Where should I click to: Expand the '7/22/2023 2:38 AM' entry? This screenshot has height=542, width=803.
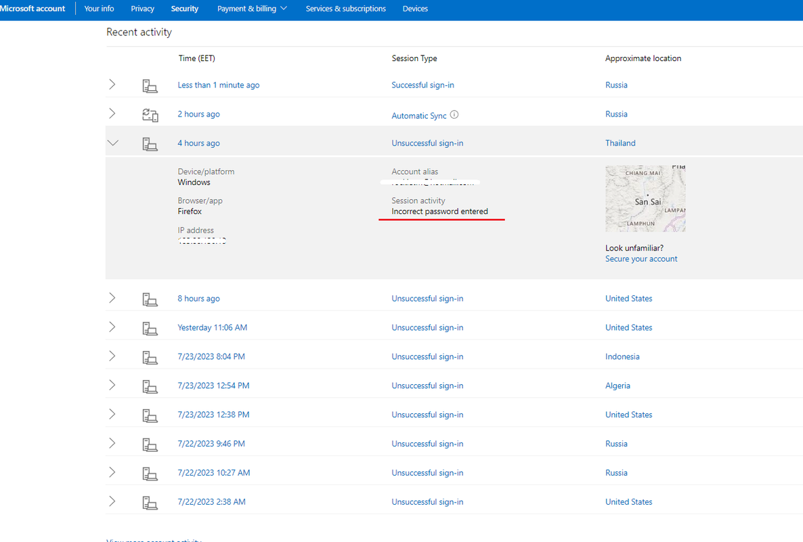point(112,501)
